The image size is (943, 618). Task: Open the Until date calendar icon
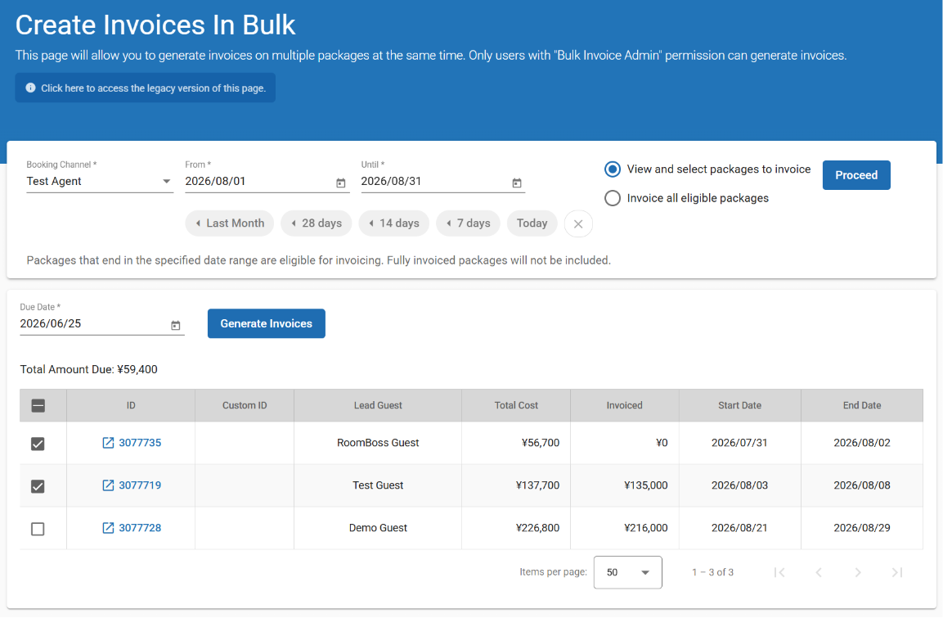(517, 183)
